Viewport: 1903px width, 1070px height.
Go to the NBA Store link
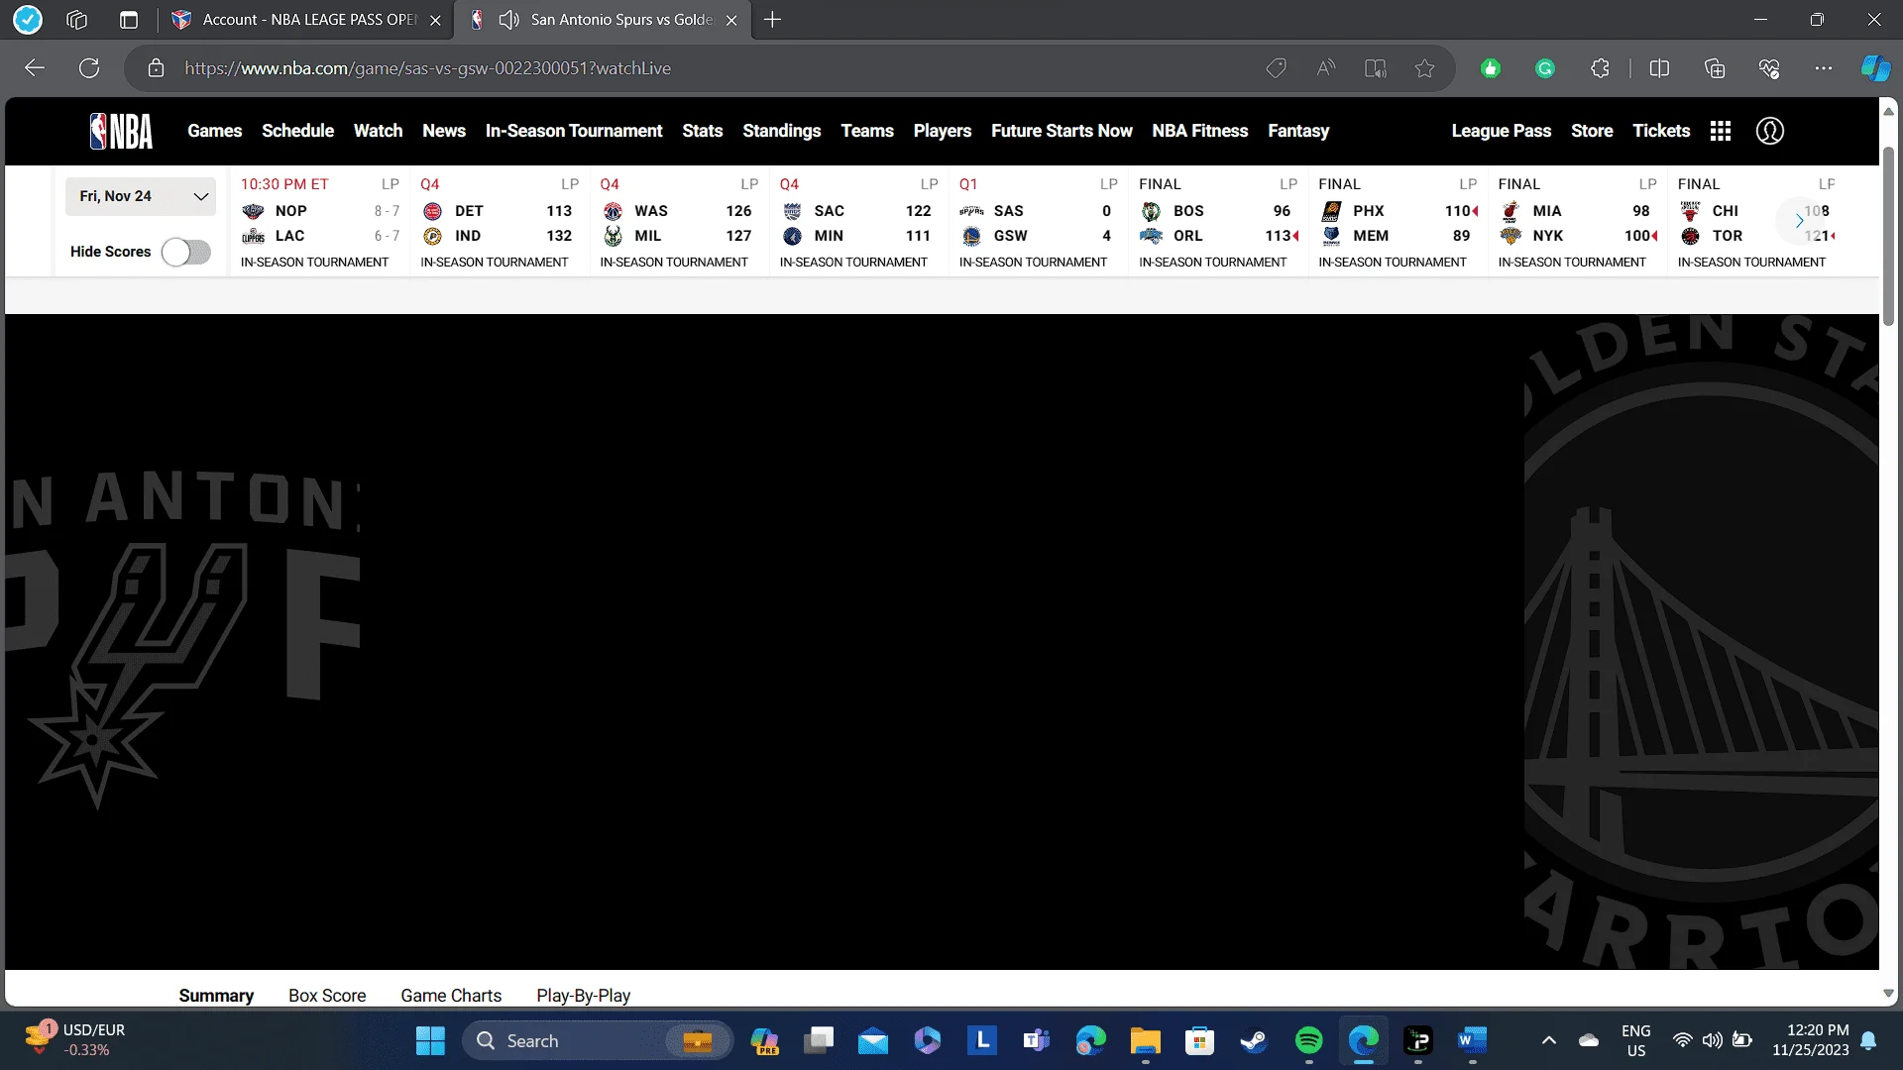pyautogui.click(x=1592, y=131)
